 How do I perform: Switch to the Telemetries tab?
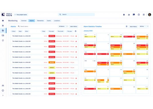[40, 21]
